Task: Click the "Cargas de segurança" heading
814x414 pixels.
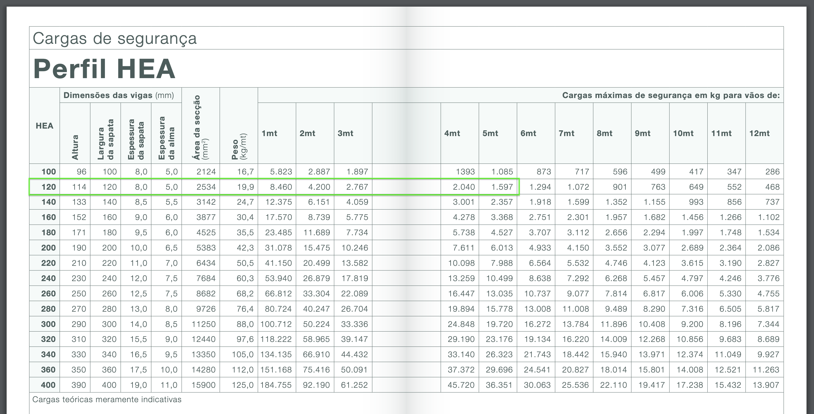Action: tap(114, 39)
